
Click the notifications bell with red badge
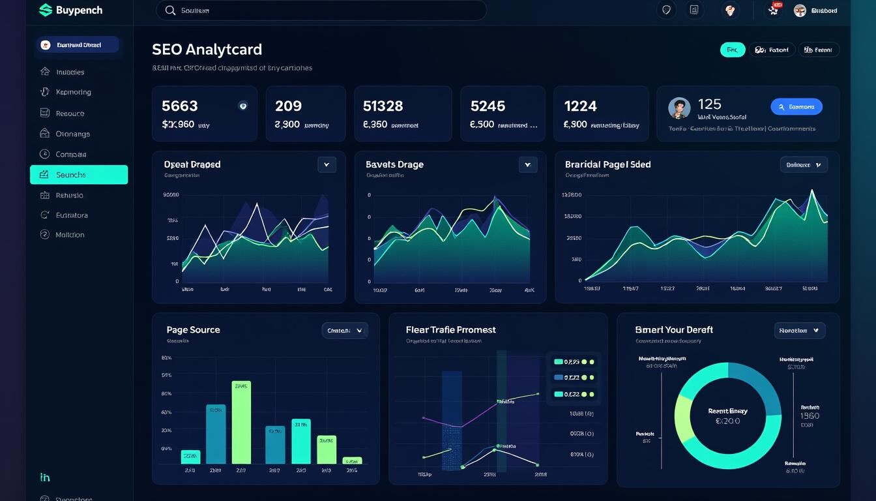(773, 10)
